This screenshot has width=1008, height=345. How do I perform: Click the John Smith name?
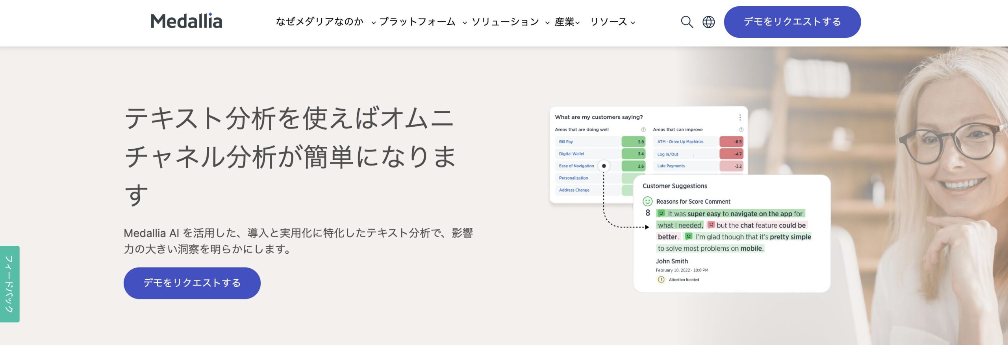click(672, 261)
